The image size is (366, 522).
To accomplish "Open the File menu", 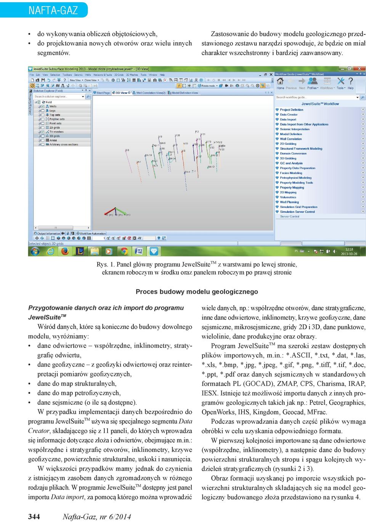I will [32, 75].
